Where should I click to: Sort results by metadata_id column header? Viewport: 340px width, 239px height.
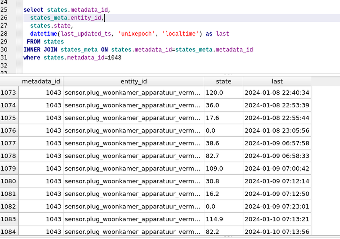pyautogui.click(x=41, y=82)
